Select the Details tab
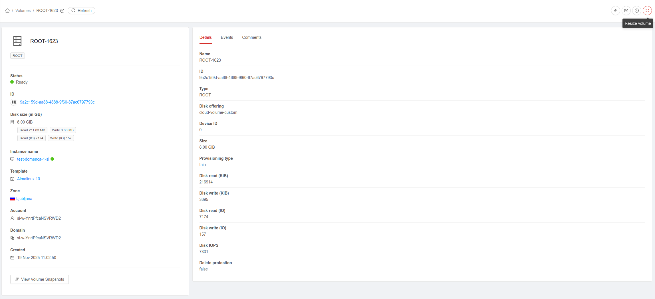 pos(205,37)
